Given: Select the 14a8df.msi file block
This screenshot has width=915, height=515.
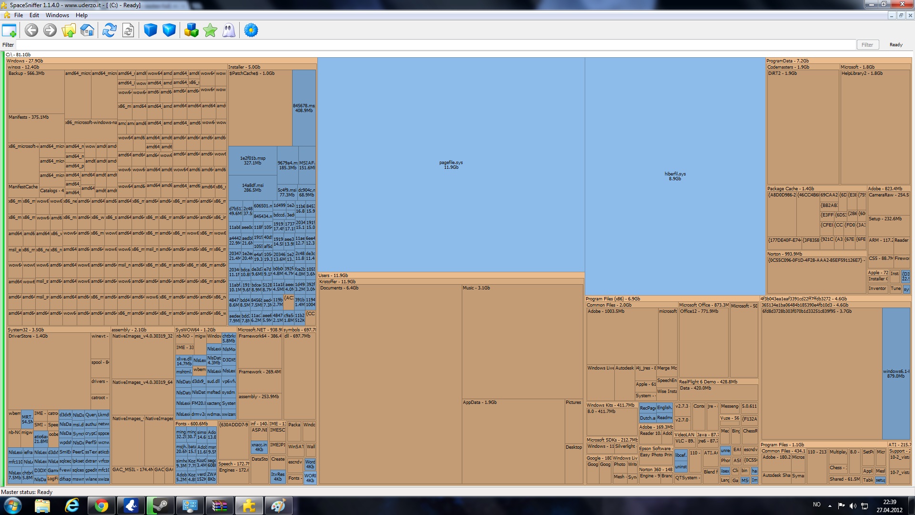Looking at the screenshot, I should tap(253, 187).
